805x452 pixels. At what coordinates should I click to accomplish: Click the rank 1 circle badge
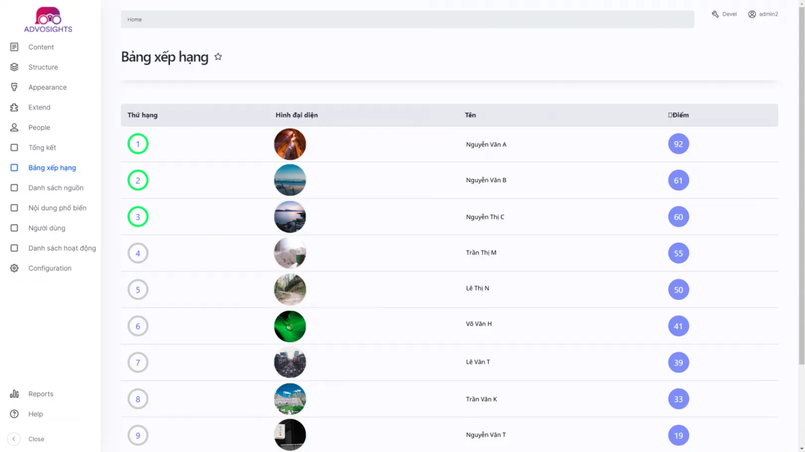tap(138, 144)
